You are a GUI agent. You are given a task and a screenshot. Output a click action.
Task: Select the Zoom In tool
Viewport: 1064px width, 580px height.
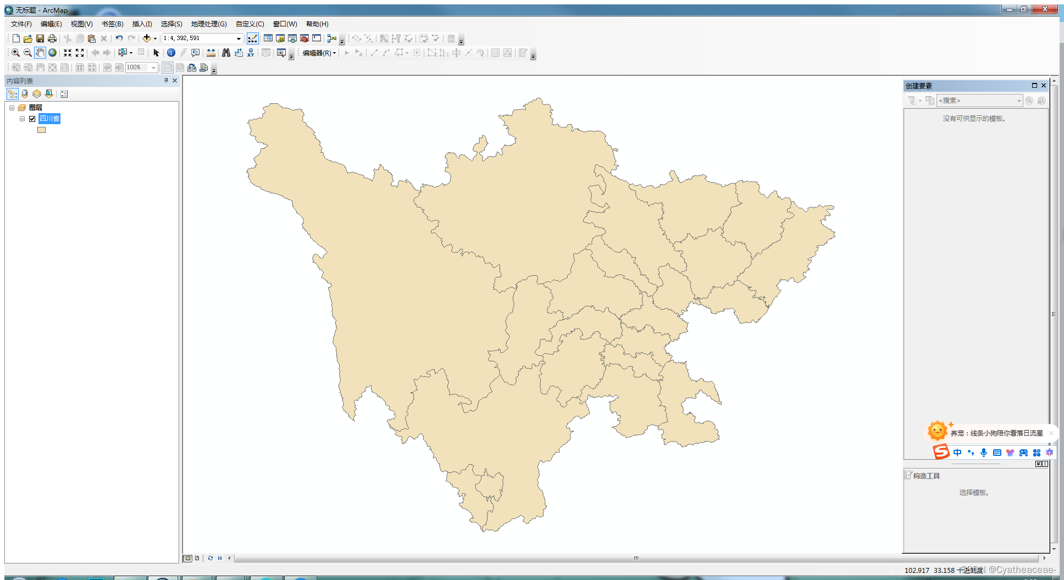pyautogui.click(x=16, y=53)
